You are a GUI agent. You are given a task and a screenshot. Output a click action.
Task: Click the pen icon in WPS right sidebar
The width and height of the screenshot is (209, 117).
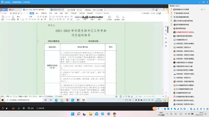point(166,26)
